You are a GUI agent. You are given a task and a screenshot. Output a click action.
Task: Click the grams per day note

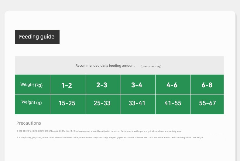(x=151, y=66)
